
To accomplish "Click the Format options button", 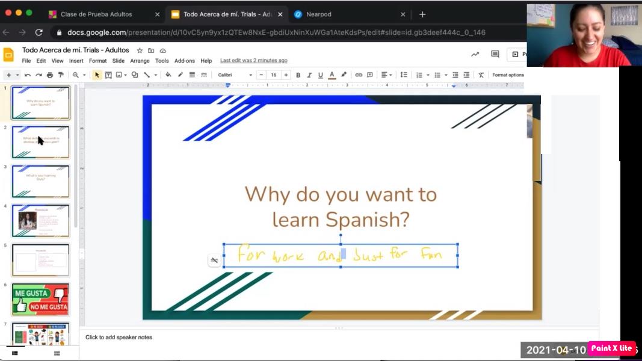I will 508,75.
